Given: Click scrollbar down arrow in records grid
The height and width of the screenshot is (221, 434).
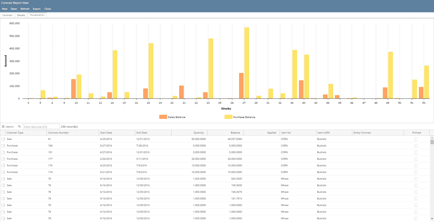Looking at the screenshot, I should (432, 218).
